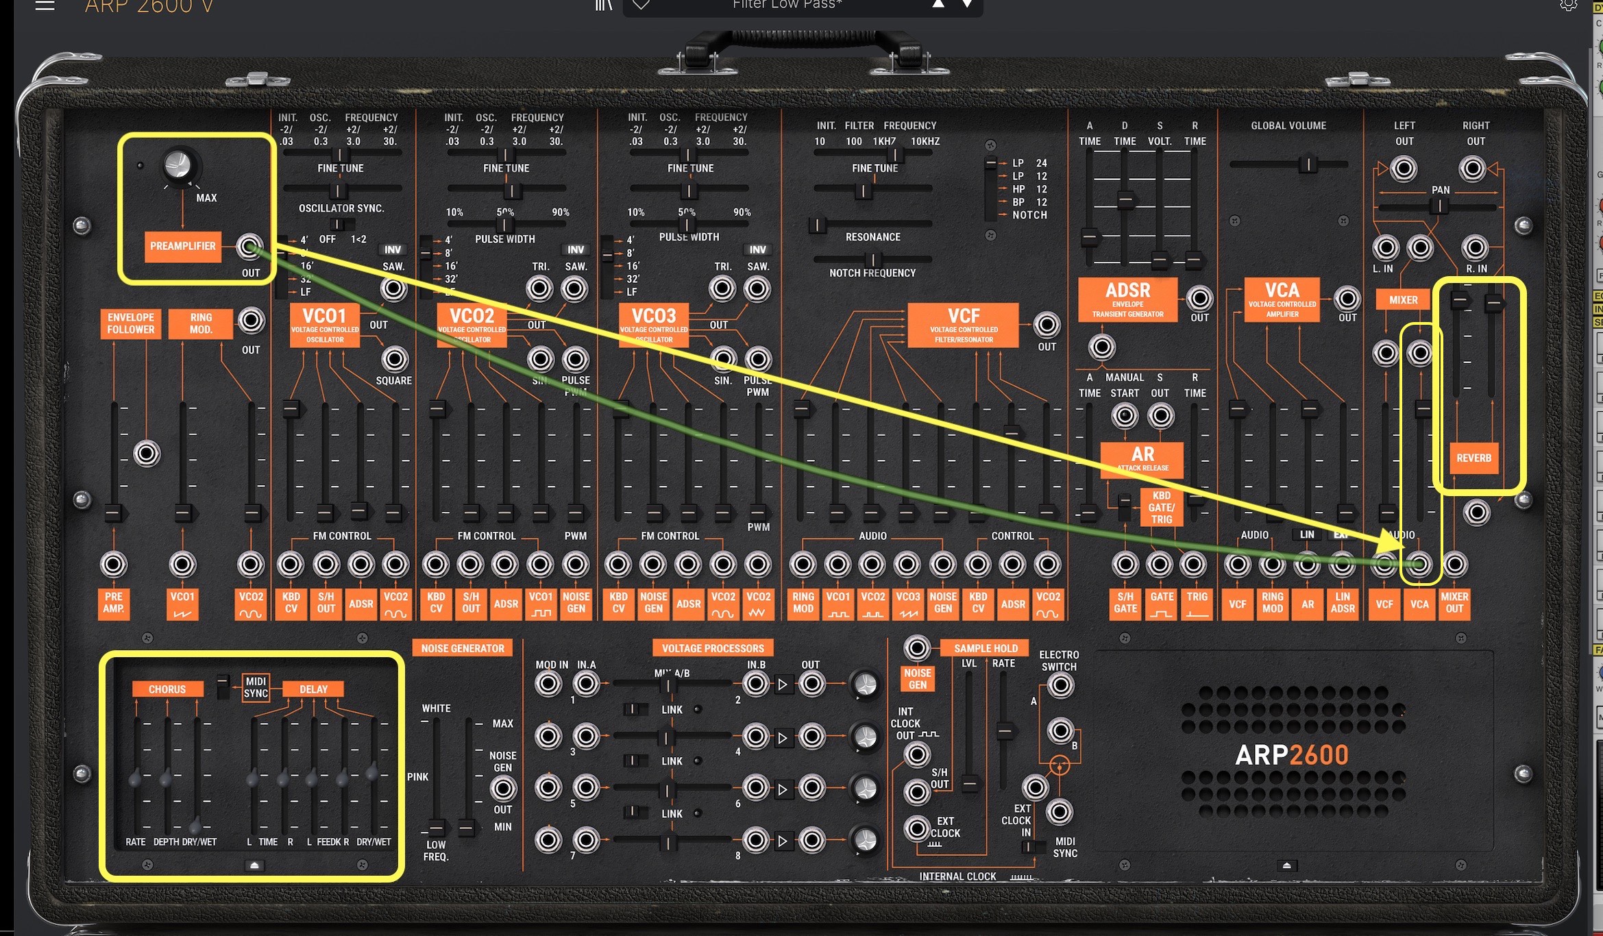
Task: Click the VCO1 FINE TUNE slider
Action: [x=341, y=189]
